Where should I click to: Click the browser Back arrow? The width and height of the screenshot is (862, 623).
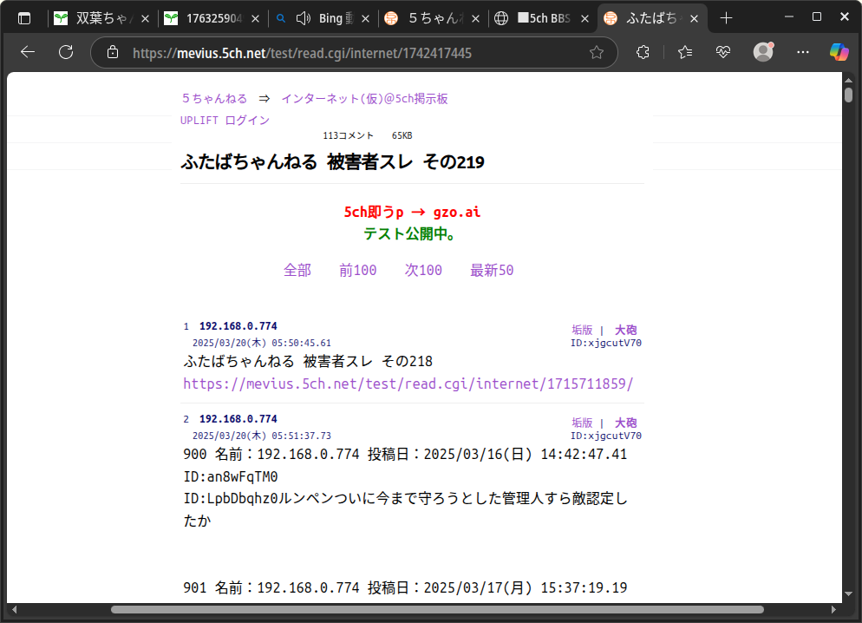pos(28,52)
